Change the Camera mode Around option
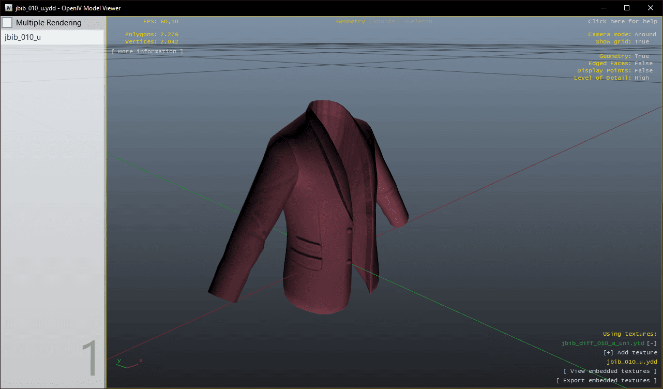663x389 pixels. [x=645, y=34]
